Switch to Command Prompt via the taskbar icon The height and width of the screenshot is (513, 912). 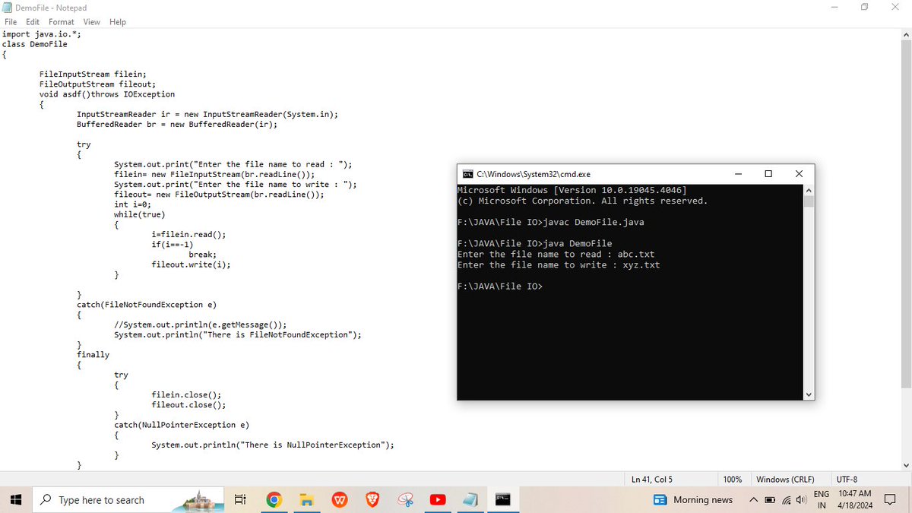(502, 499)
